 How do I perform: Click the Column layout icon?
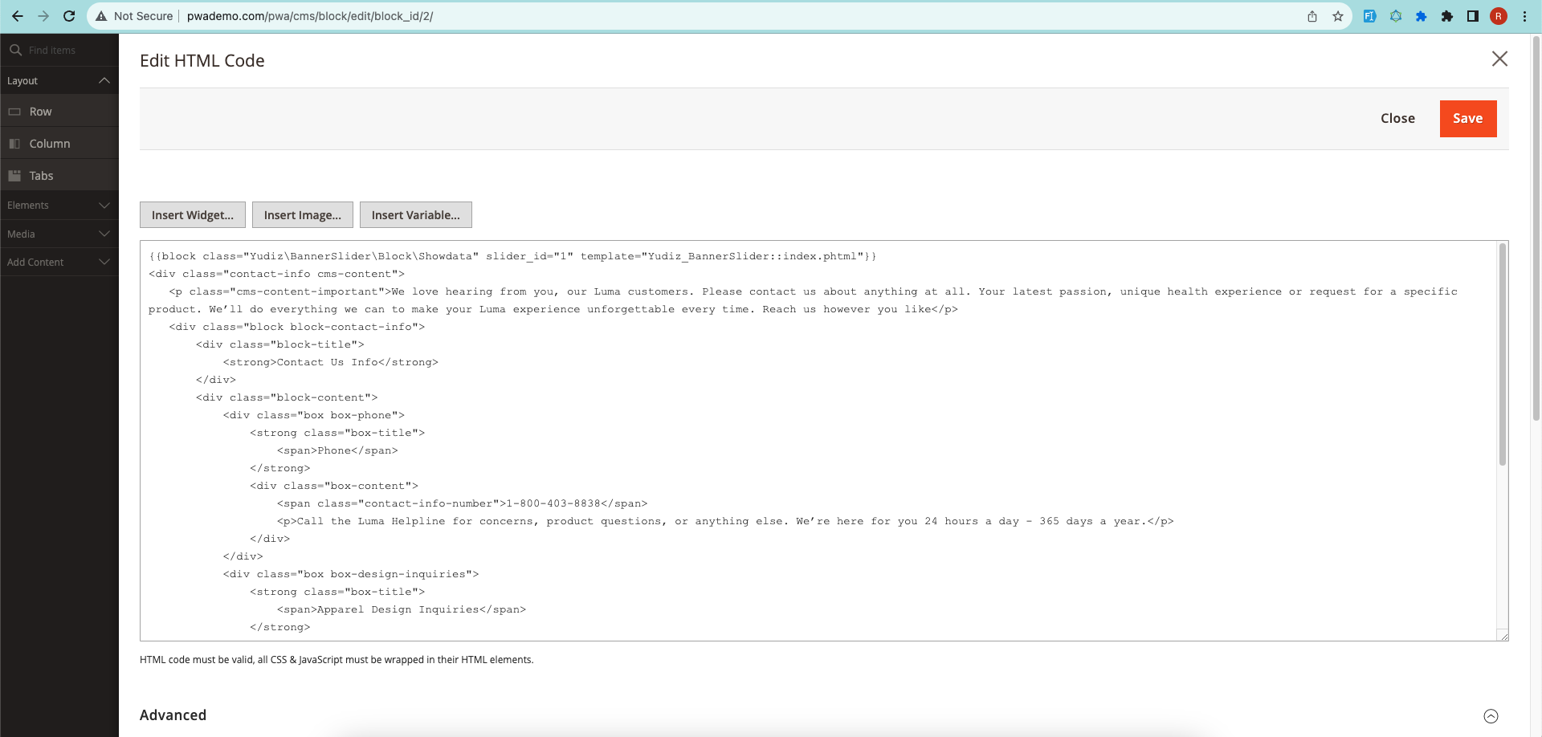click(14, 144)
